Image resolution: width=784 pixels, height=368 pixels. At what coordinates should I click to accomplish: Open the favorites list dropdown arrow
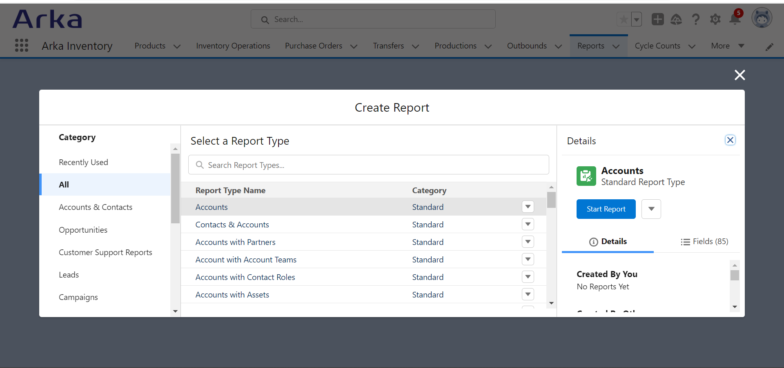click(637, 19)
